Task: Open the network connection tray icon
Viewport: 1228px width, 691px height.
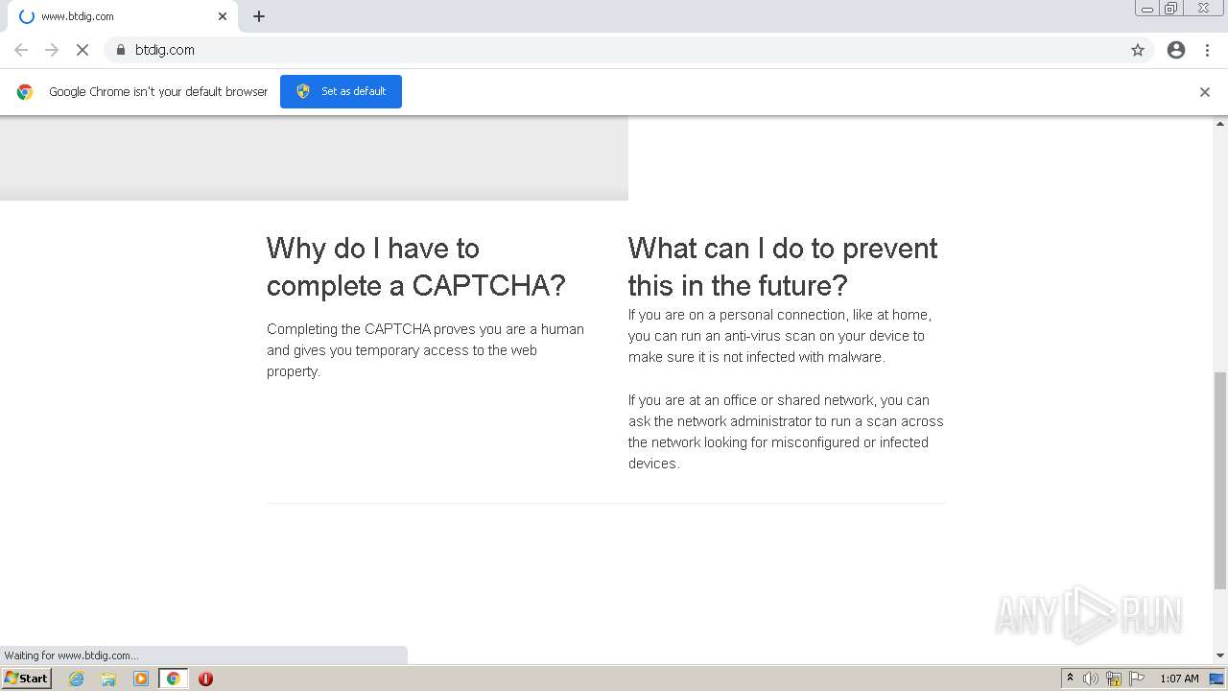Action: click(x=1114, y=679)
